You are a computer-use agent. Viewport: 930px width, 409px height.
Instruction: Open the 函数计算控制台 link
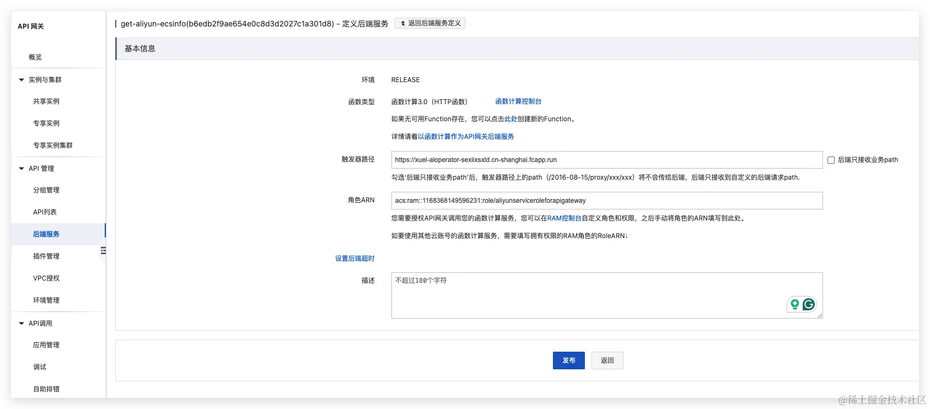click(x=518, y=101)
